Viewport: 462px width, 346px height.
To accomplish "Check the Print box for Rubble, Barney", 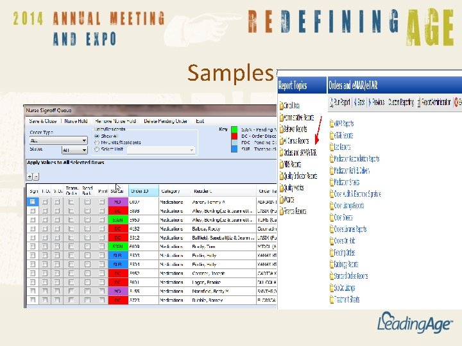I will click(x=102, y=300).
